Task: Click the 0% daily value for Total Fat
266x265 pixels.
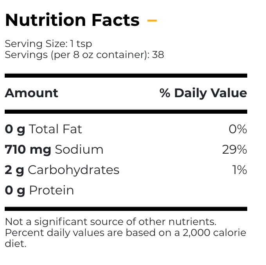Action: coord(238,129)
